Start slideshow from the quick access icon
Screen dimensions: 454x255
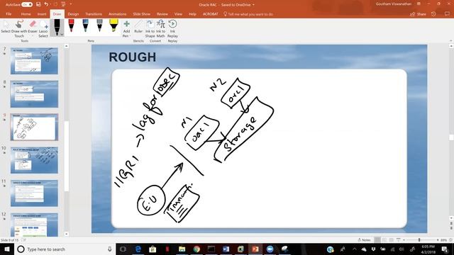click(x=63, y=4)
